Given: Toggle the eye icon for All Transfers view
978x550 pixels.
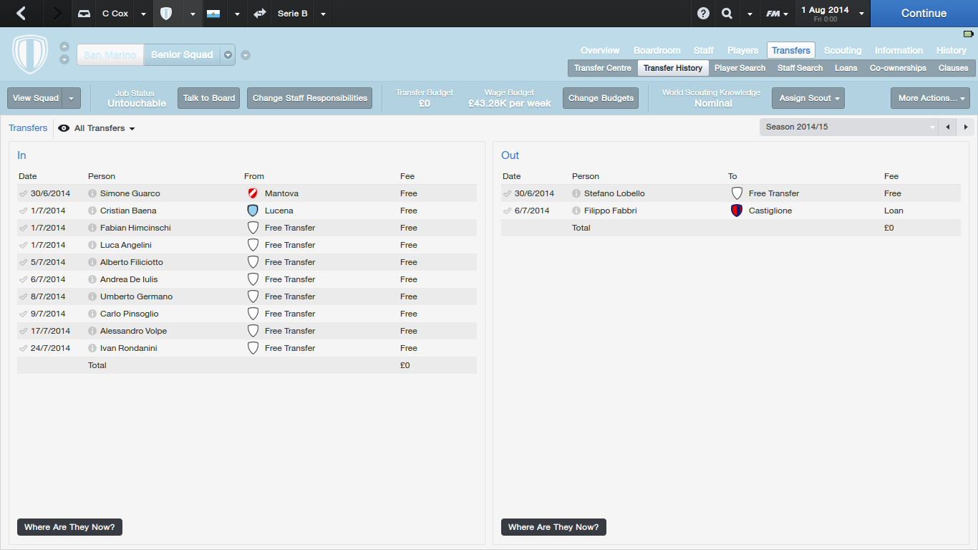Looking at the screenshot, I should 64,128.
